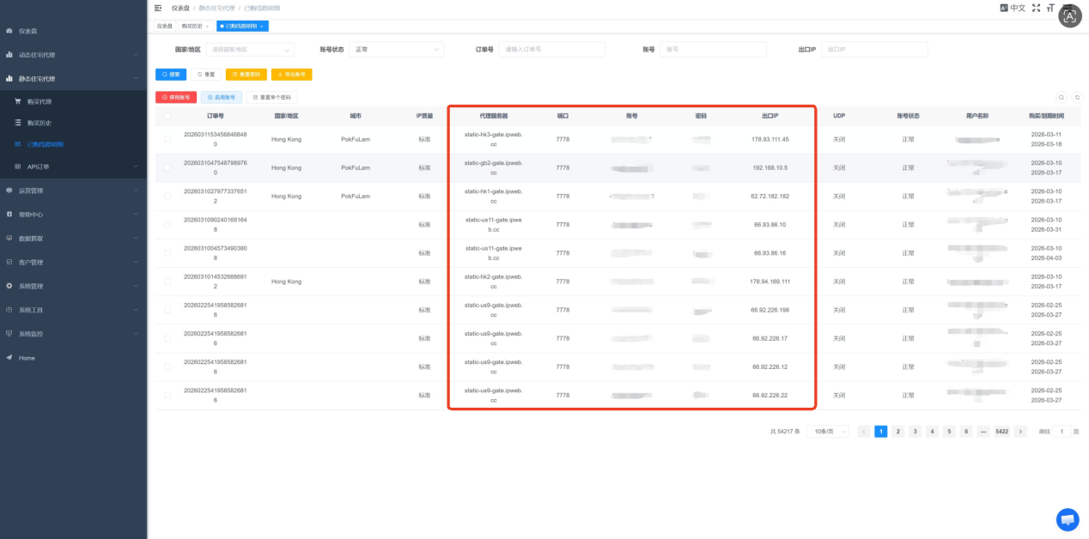
Task: Check the row with IP 62.72.182.182
Action: (167, 196)
